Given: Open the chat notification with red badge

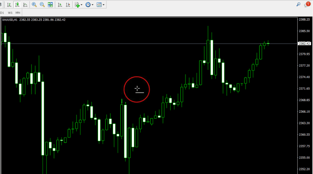Looking at the screenshot, I should coord(307,5).
